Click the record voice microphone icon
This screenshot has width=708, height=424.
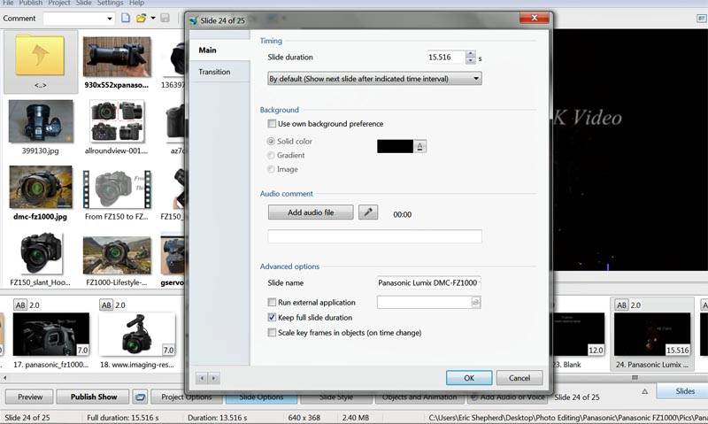pyautogui.click(x=368, y=212)
